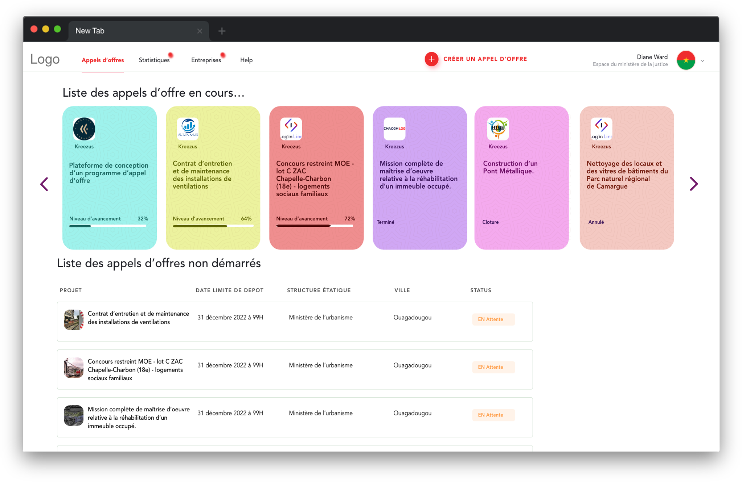Click the CMA CGM logo on purple card
The width and height of the screenshot is (742, 482).
(394, 129)
